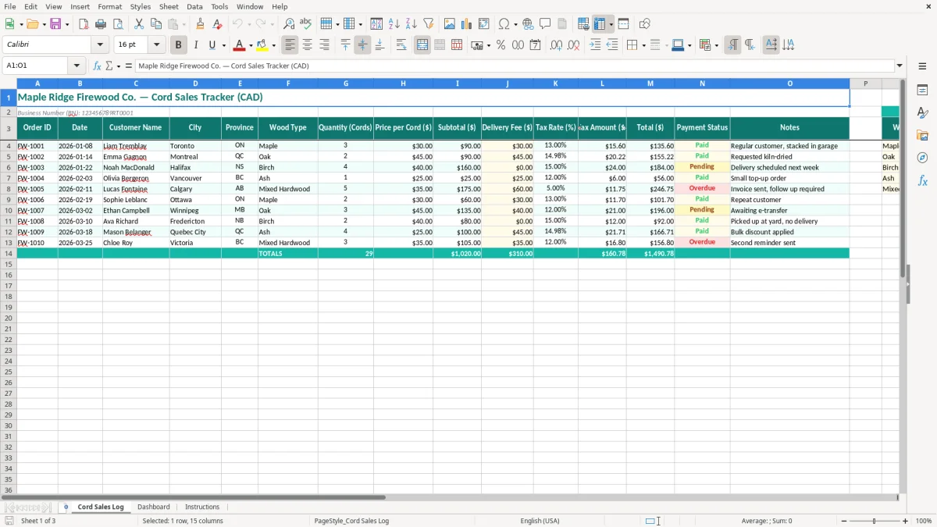Open the Function Wizard

coord(98,66)
